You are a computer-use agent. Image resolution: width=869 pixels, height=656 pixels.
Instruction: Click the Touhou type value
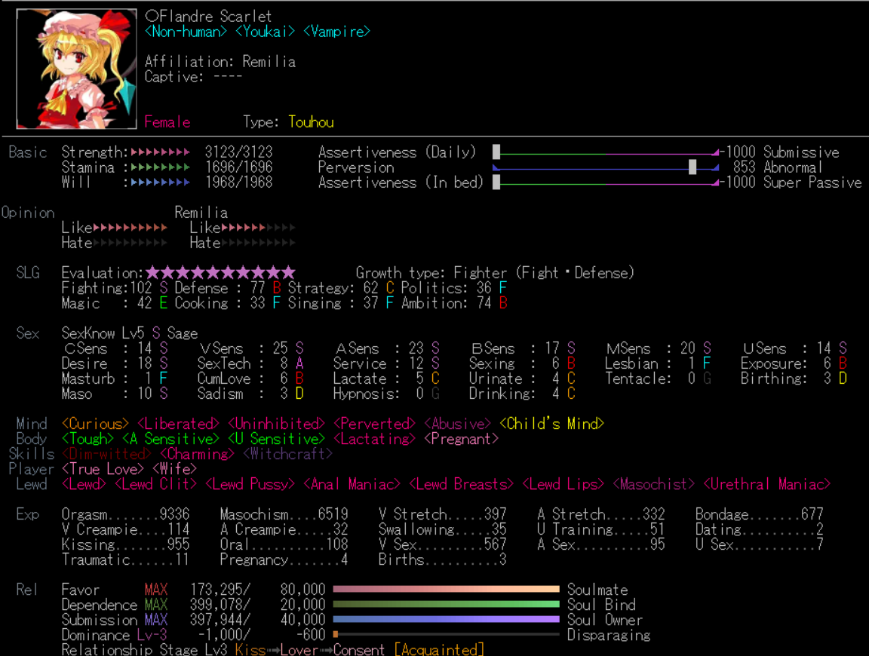(311, 122)
